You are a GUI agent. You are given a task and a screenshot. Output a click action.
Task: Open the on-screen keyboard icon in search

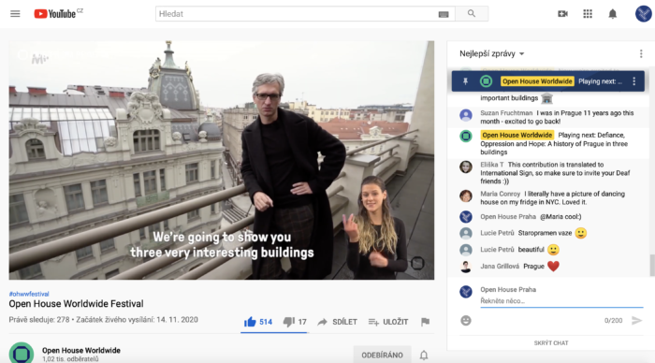pyautogui.click(x=444, y=14)
